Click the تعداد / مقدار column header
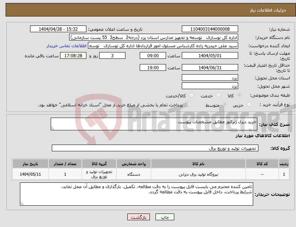 [65, 164]
